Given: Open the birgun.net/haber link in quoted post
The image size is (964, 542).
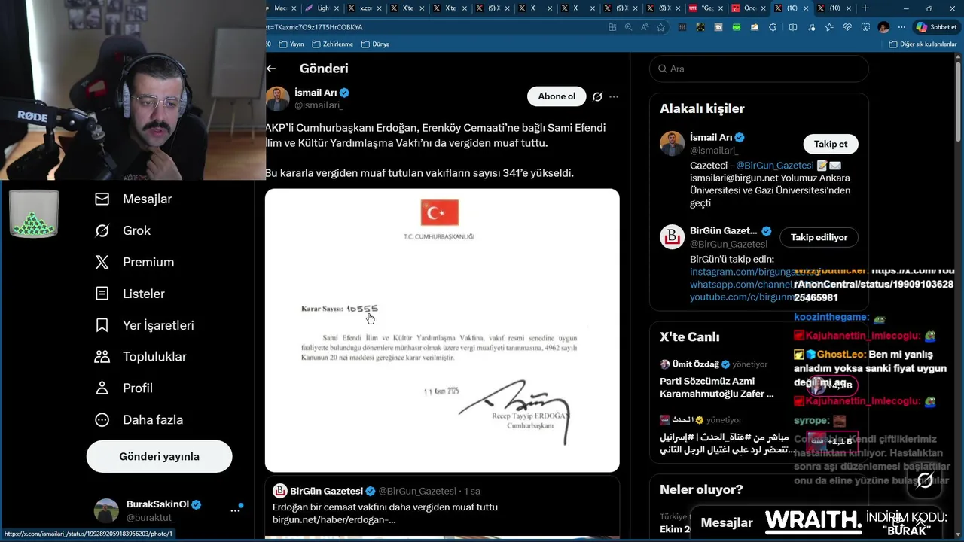Looking at the screenshot, I should [x=334, y=520].
